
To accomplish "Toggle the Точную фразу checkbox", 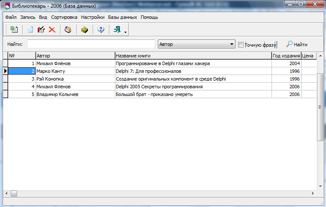I will [x=241, y=45].
